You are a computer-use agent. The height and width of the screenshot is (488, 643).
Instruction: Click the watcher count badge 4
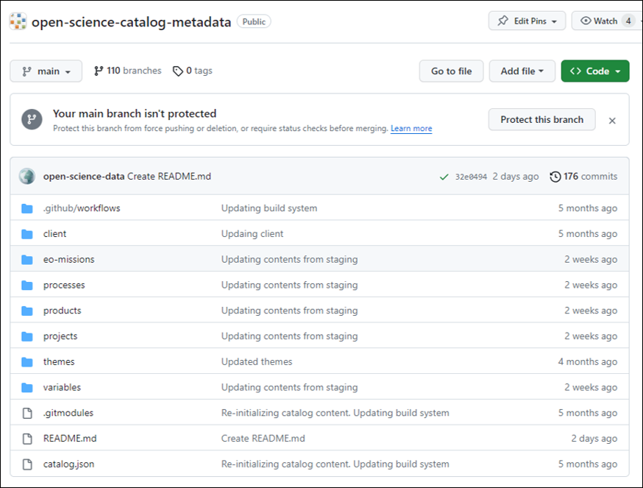(628, 21)
